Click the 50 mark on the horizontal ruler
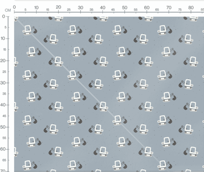Screen dimensions: 204x172 125,8
